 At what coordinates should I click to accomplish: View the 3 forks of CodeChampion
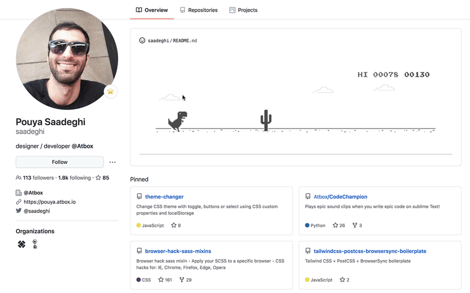coord(357,225)
